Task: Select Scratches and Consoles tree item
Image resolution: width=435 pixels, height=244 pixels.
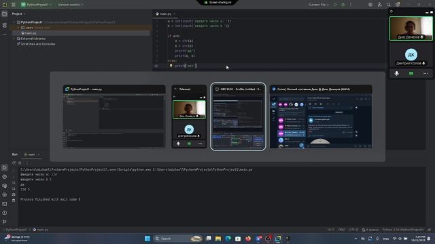Action: pyautogui.click(x=36, y=44)
